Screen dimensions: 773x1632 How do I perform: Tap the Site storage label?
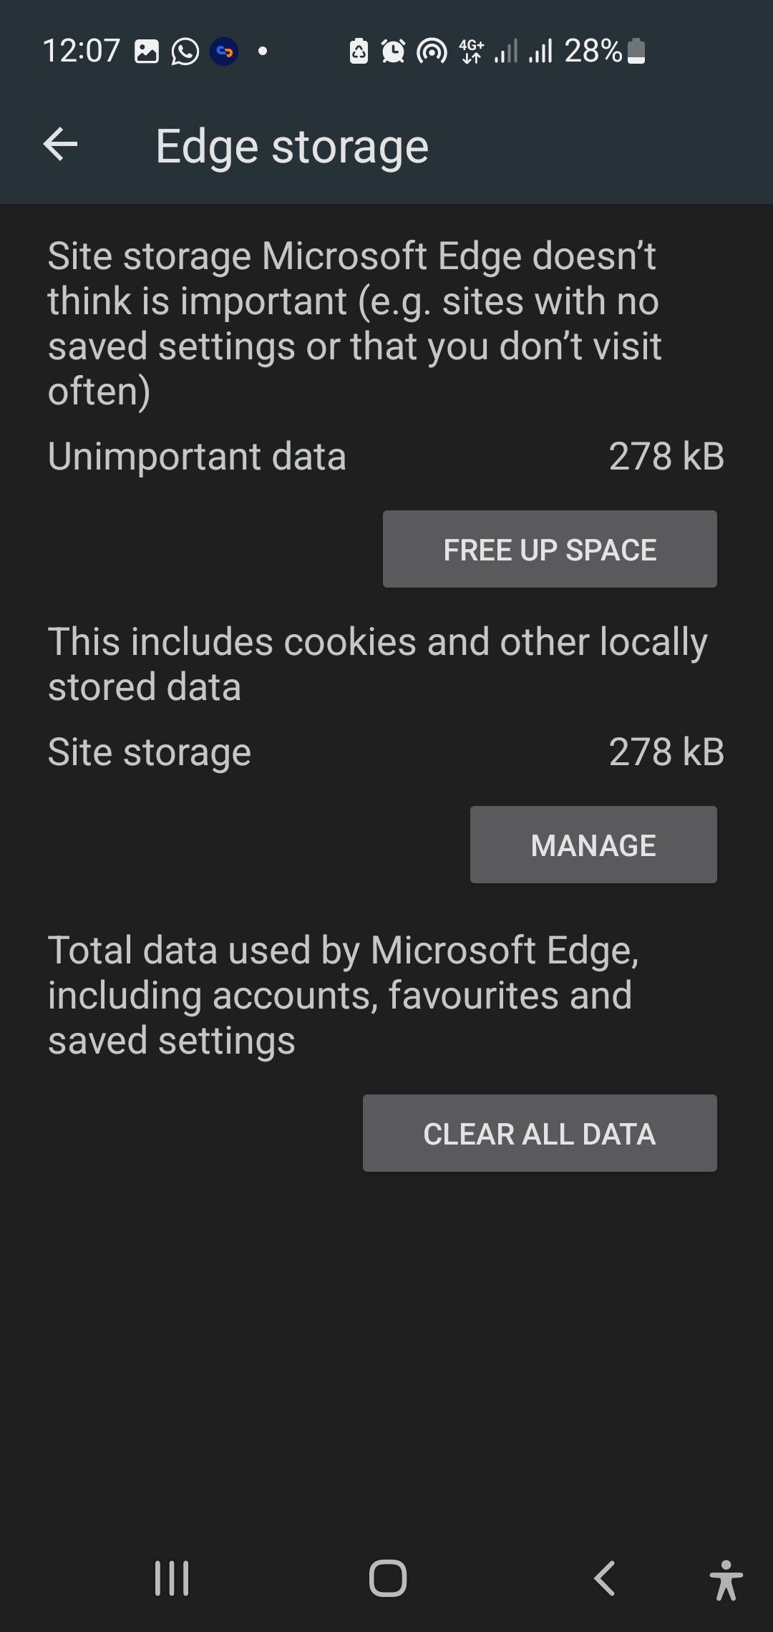tap(150, 752)
